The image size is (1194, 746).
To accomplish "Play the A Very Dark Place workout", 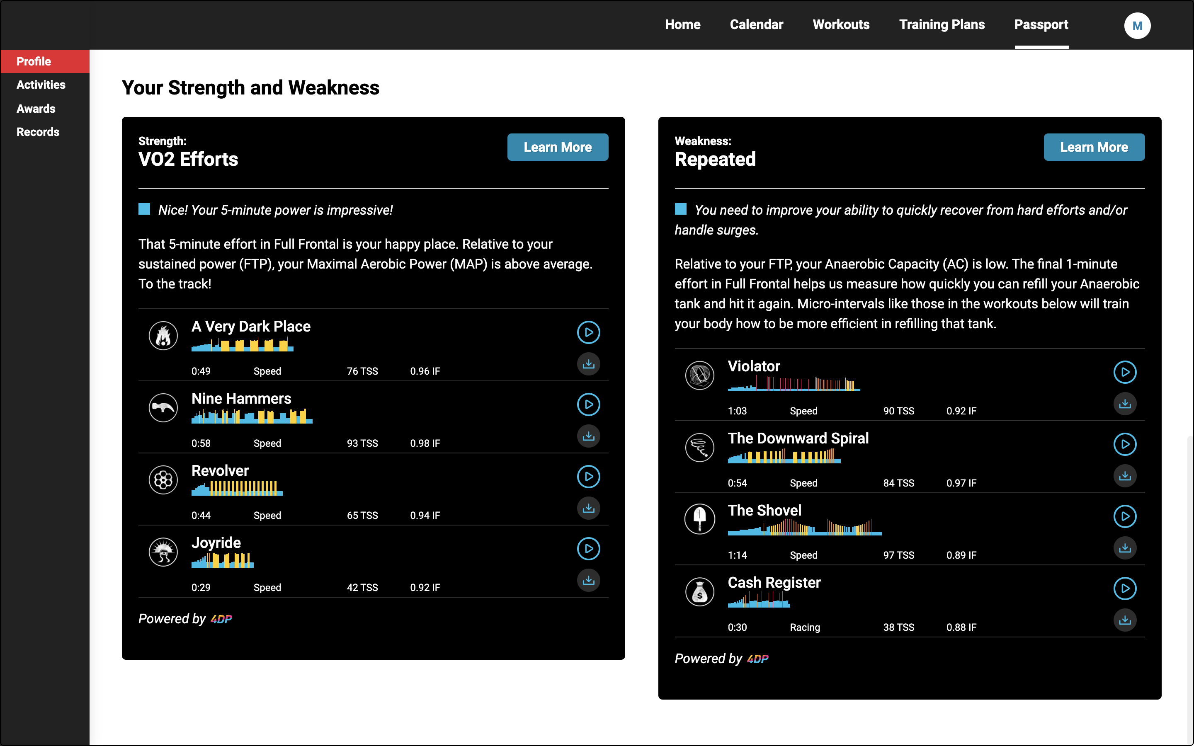I will click(588, 332).
